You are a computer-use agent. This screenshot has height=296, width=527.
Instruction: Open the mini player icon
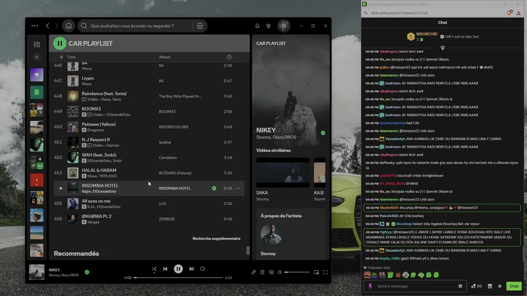click(316, 272)
